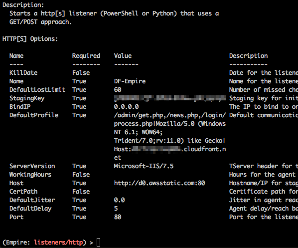298x248 pixels.
Task: Click the 'Microsoft-IIS/7.5' ServerVersion value
Action: click(144, 166)
